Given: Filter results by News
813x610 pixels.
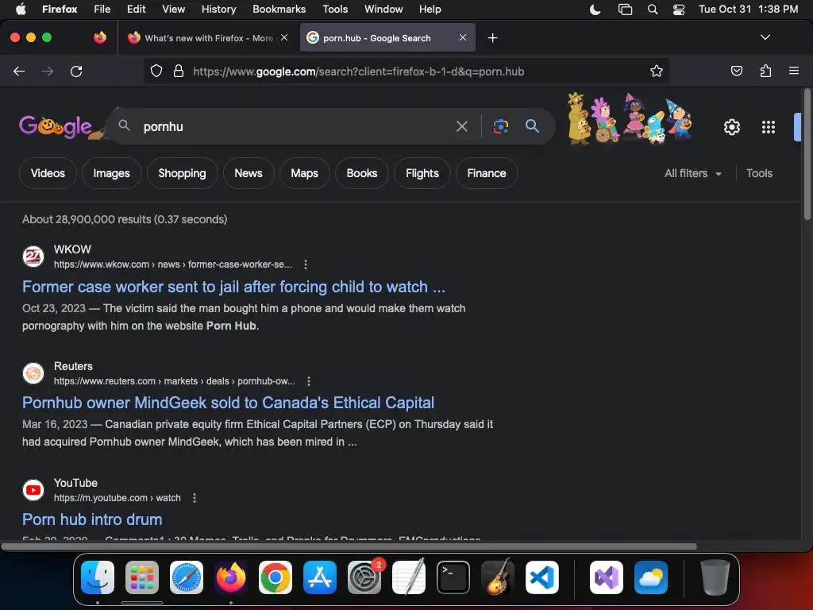Looking at the screenshot, I should tap(249, 173).
